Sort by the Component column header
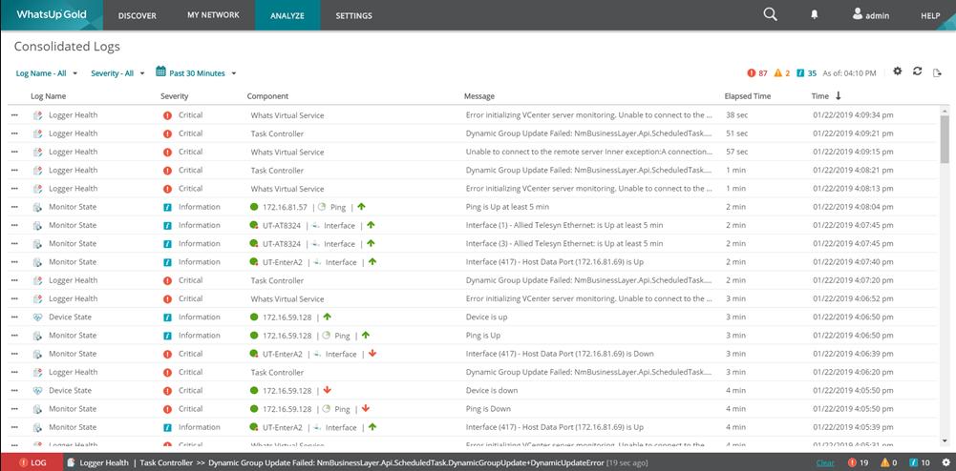Viewport: 956px width, 471px height. click(x=267, y=96)
